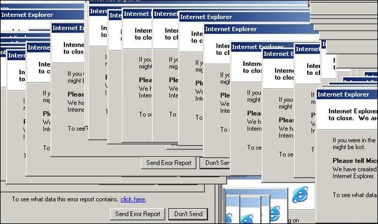
Task: Choose the fully visible Don't Send button
Action: coord(188,214)
